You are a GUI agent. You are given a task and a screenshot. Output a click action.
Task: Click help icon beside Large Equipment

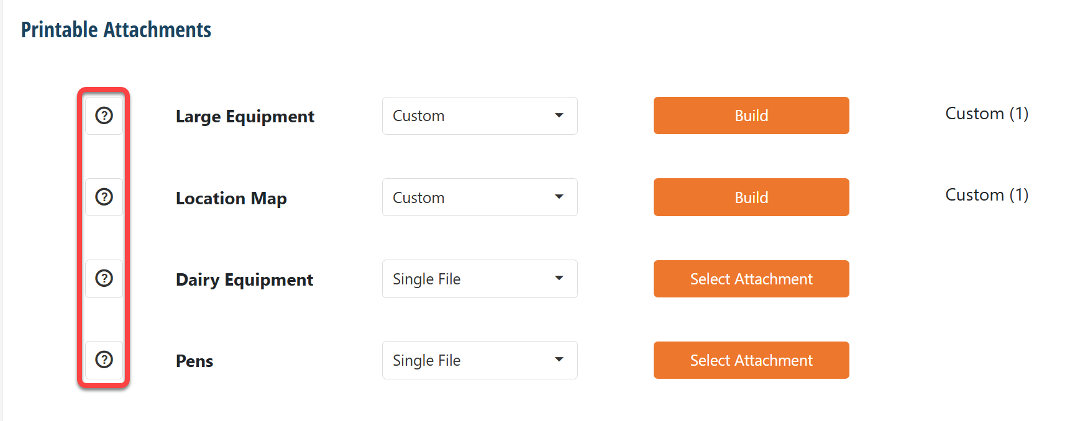[104, 115]
